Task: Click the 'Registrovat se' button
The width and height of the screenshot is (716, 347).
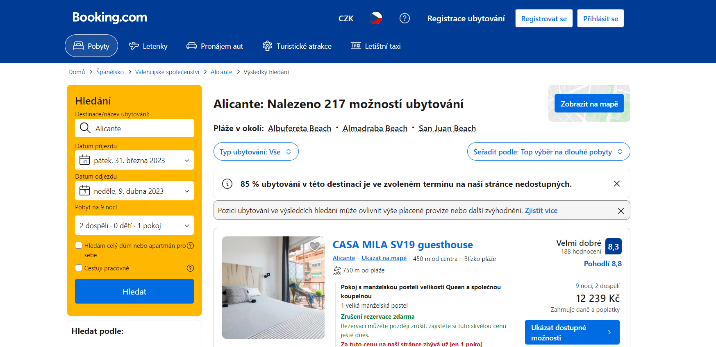Action: click(544, 18)
